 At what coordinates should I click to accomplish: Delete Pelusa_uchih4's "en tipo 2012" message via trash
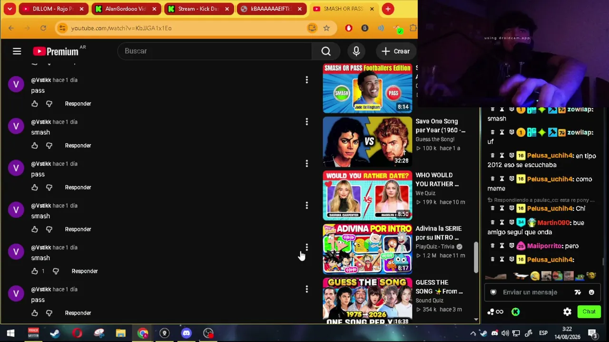[x=492, y=156]
